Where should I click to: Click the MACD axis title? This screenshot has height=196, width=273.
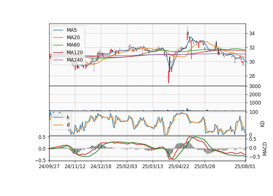click(x=265, y=149)
